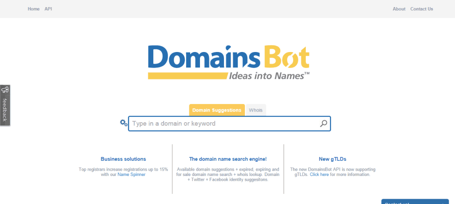Click the DomainsBot logo
Viewport: 455px width, 204px height.
229,62
